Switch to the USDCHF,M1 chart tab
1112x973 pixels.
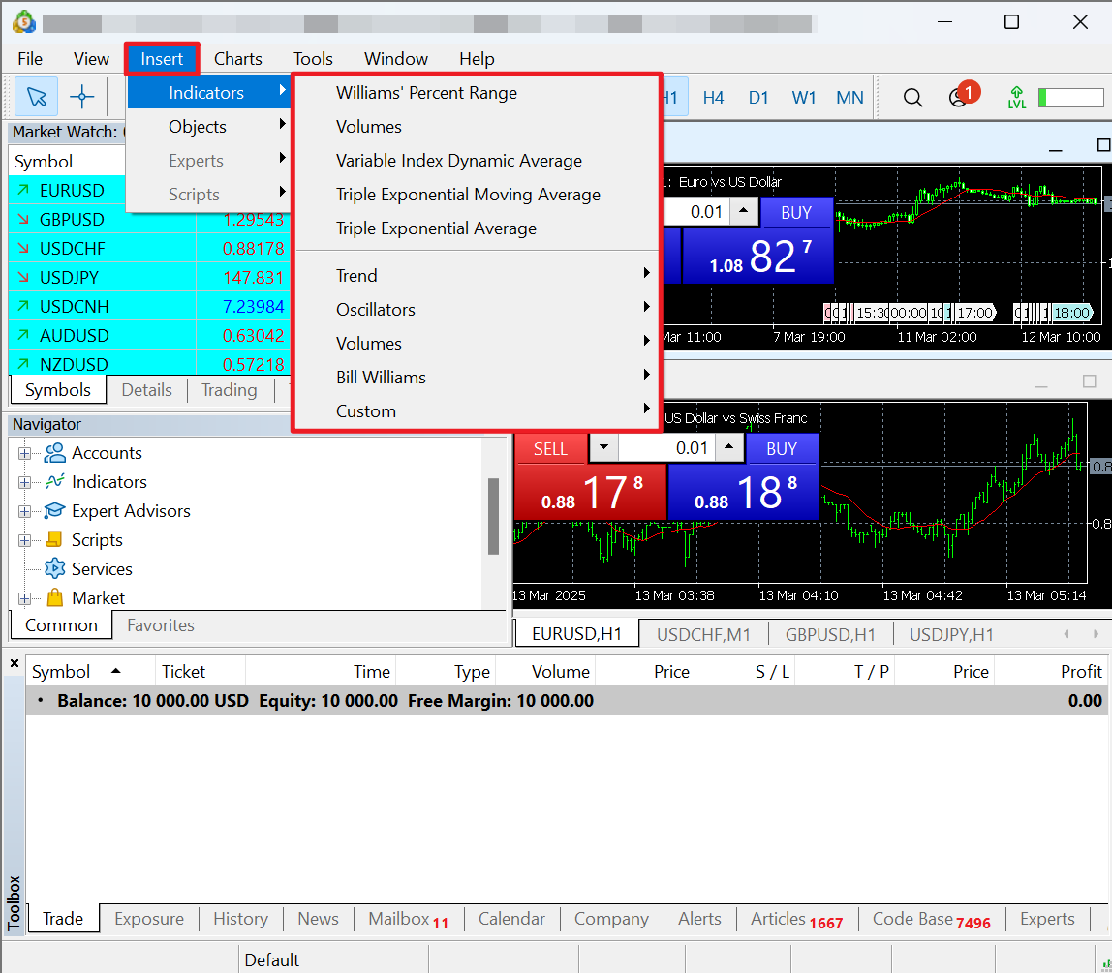click(703, 635)
